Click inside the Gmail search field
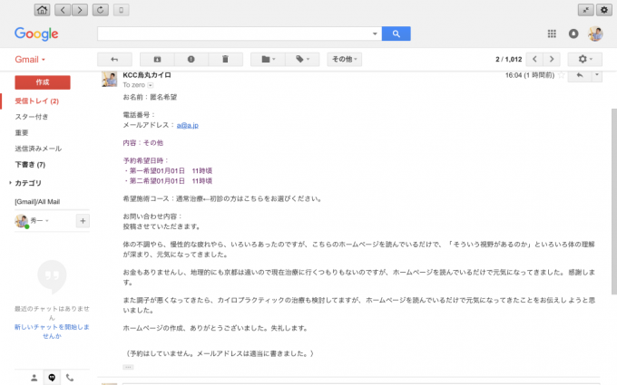617x385 pixels. [238, 34]
